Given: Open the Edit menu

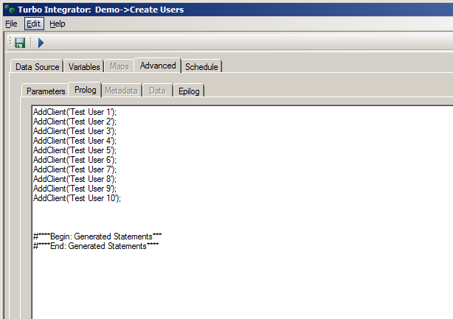Looking at the screenshot, I should (x=34, y=24).
